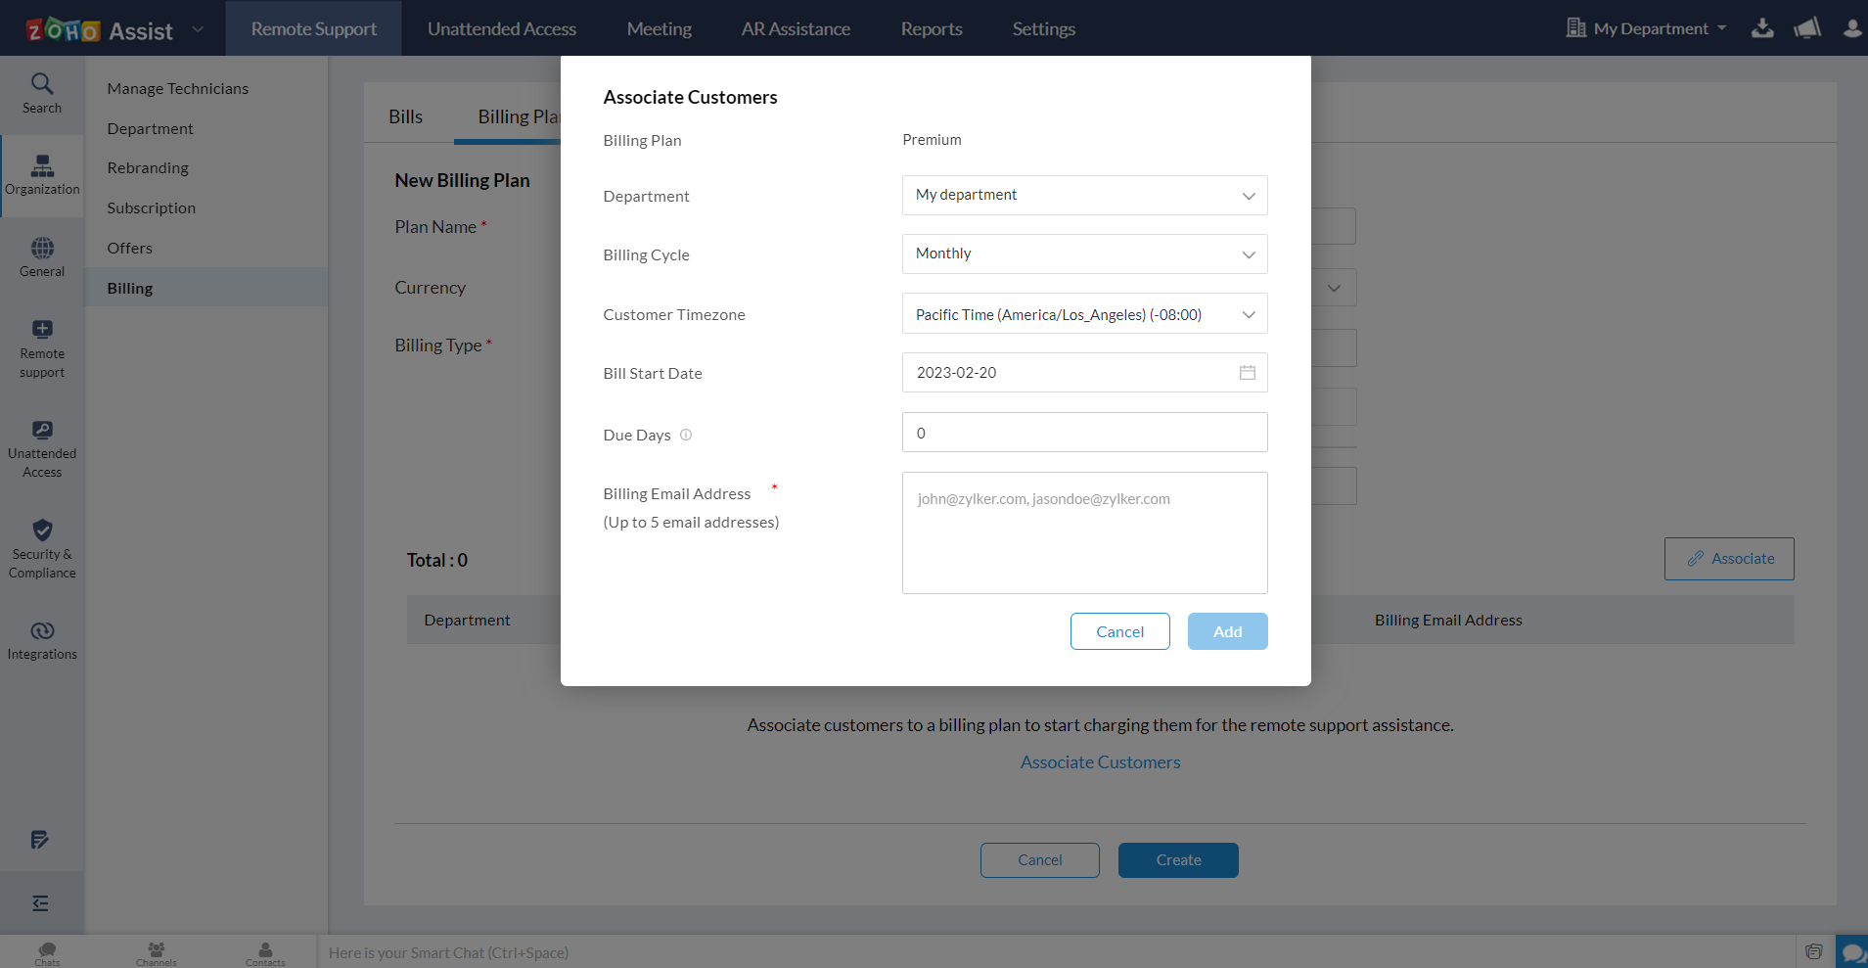The width and height of the screenshot is (1868, 968).
Task: Open announcements megaphone icon
Action: (x=1806, y=28)
